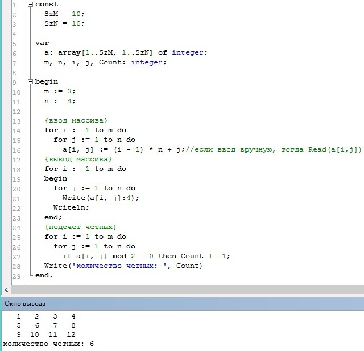Click 'm, n, i, j, Count: integer;' line
Viewport: 364px width, 351px height.
[105, 62]
